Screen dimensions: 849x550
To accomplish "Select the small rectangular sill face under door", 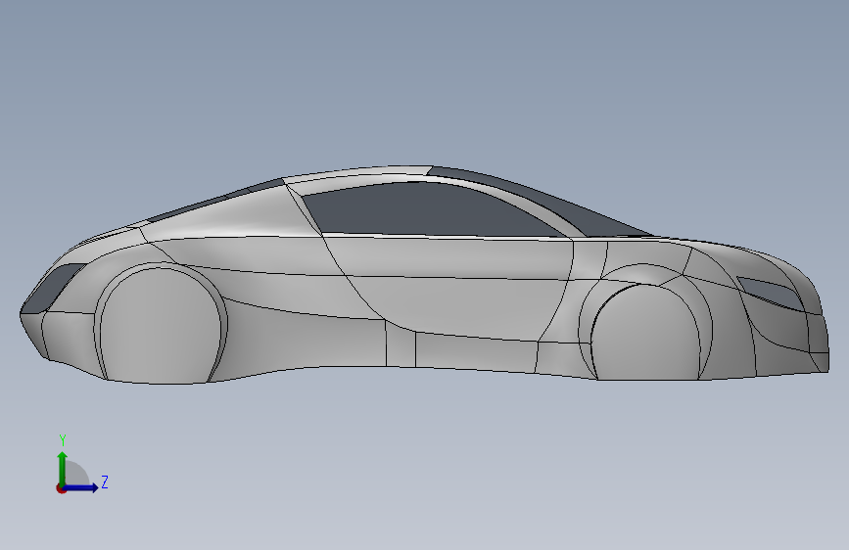I will [x=401, y=344].
